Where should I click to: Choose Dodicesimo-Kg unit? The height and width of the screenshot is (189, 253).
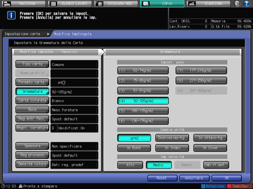(172, 138)
